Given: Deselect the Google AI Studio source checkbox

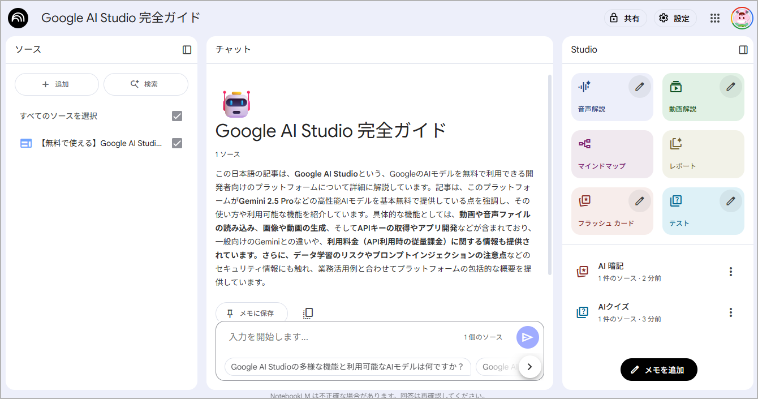Looking at the screenshot, I should (176, 143).
